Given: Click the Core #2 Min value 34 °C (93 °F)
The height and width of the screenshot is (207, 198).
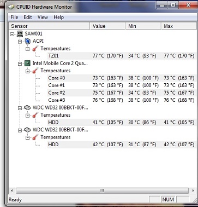Looking at the screenshot, I should coord(142,93).
